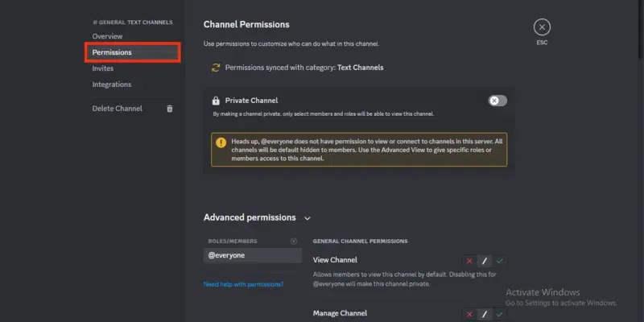Open the Invites settings tab
Image resolution: width=644 pixels, height=322 pixels.
pyautogui.click(x=103, y=68)
